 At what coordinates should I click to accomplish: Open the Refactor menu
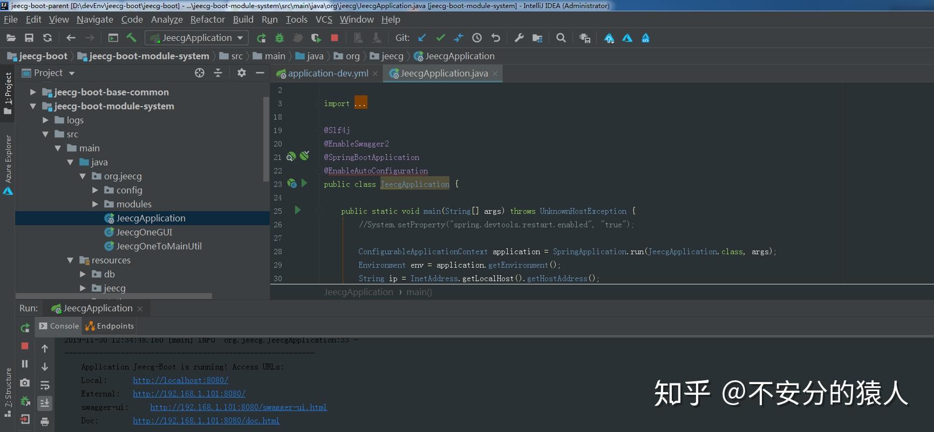pos(207,19)
